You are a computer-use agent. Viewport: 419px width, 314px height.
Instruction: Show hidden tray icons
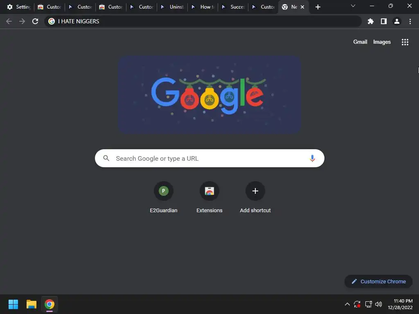coord(347,304)
